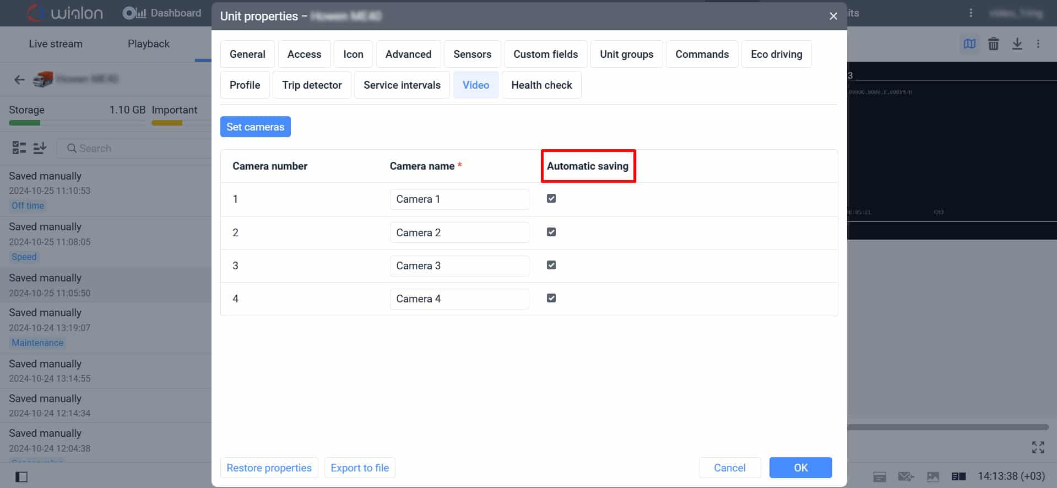
Task: Open the three-dot menu in top bar
Action: (x=971, y=13)
